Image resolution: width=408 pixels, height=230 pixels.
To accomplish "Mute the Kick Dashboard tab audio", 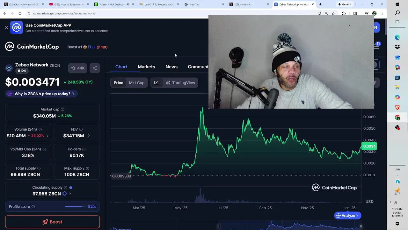I will [128, 4].
